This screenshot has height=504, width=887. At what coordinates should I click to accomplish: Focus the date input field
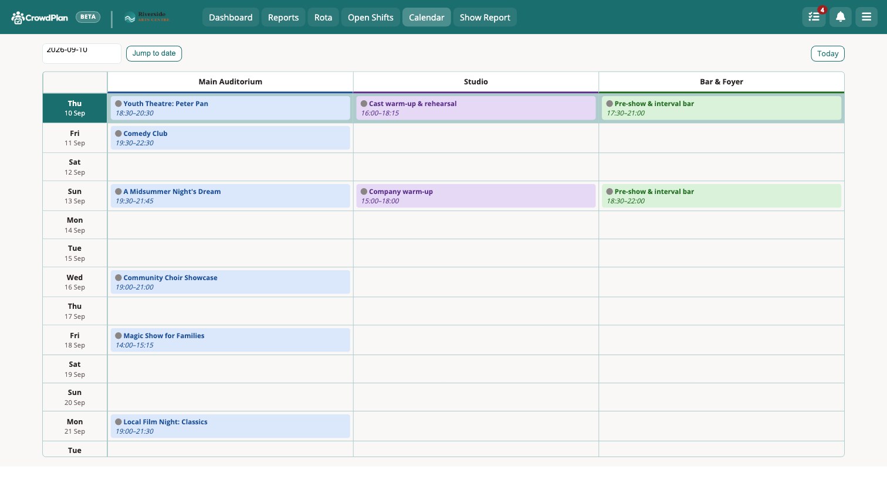(82, 53)
